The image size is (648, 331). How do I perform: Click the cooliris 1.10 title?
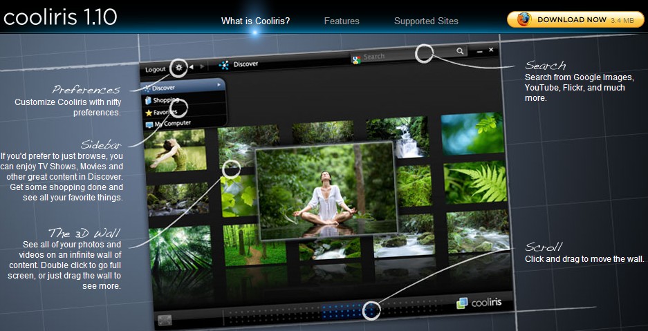click(60, 17)
